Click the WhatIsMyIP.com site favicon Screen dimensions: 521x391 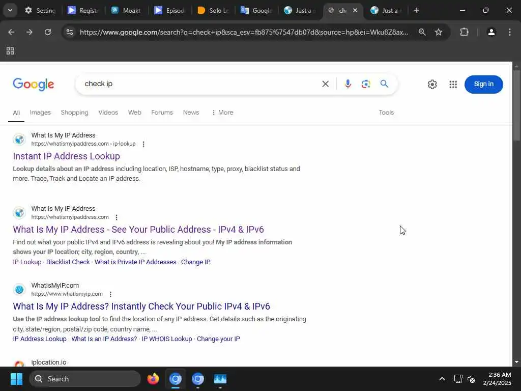pos(19,290)
